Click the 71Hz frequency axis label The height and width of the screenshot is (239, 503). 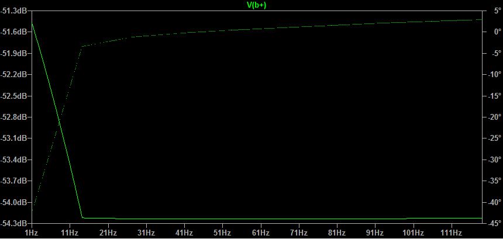tap(299, 232)
